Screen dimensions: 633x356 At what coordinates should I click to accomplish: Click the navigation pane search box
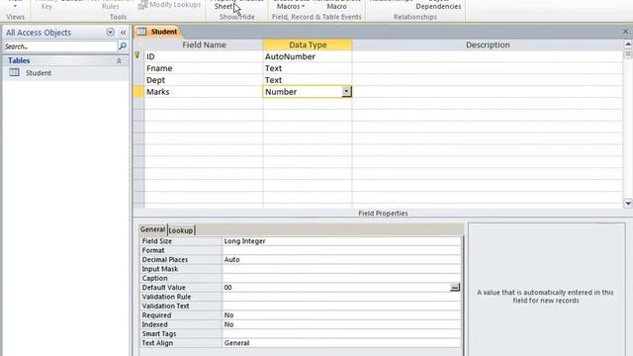click(x=60, y=46)
